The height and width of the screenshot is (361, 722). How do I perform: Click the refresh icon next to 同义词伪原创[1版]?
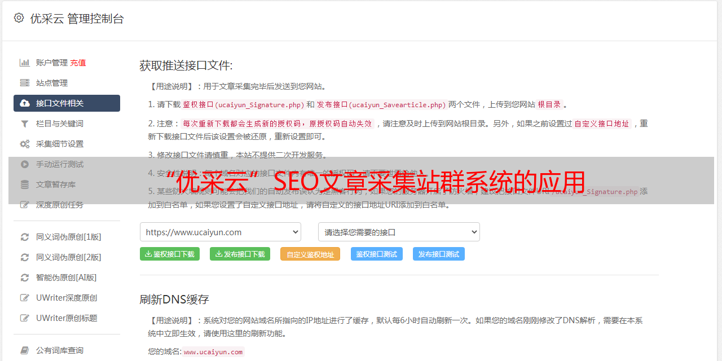[x=25, y=237]
